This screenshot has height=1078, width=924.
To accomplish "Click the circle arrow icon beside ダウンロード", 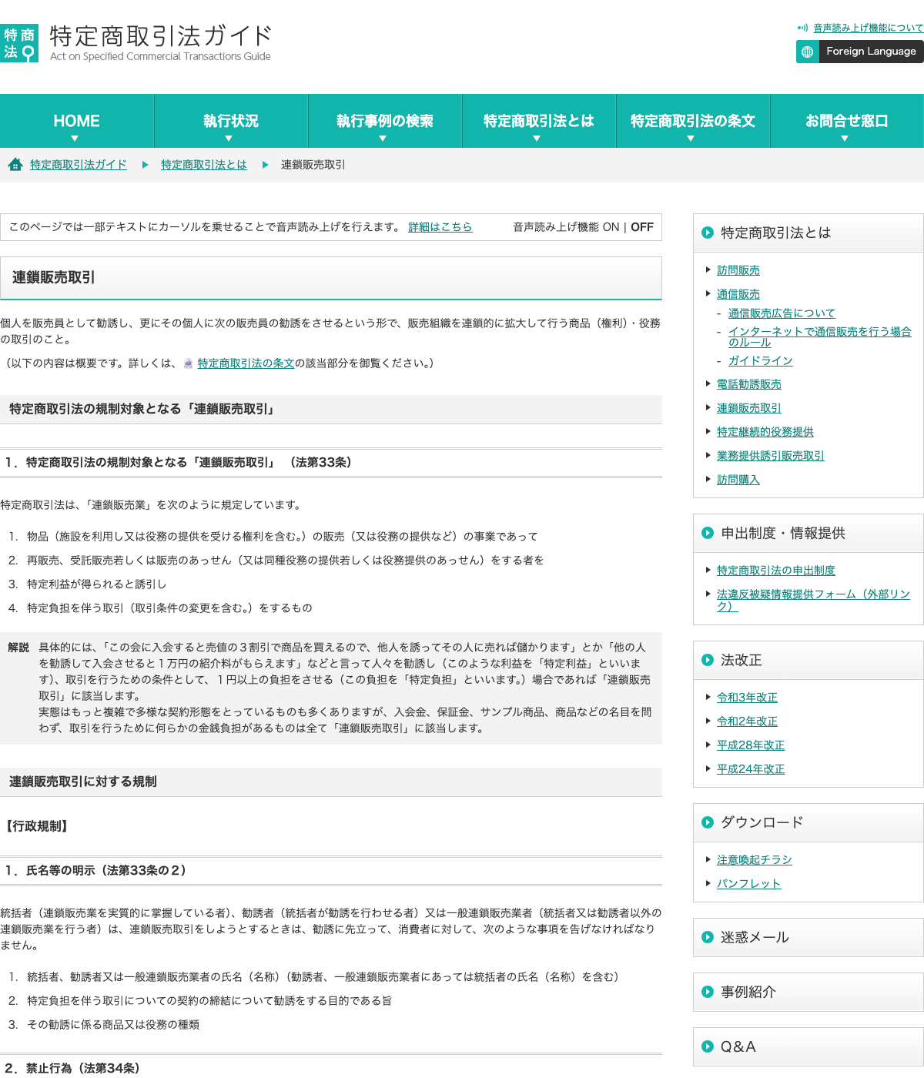I will click(x=708, y=822).
